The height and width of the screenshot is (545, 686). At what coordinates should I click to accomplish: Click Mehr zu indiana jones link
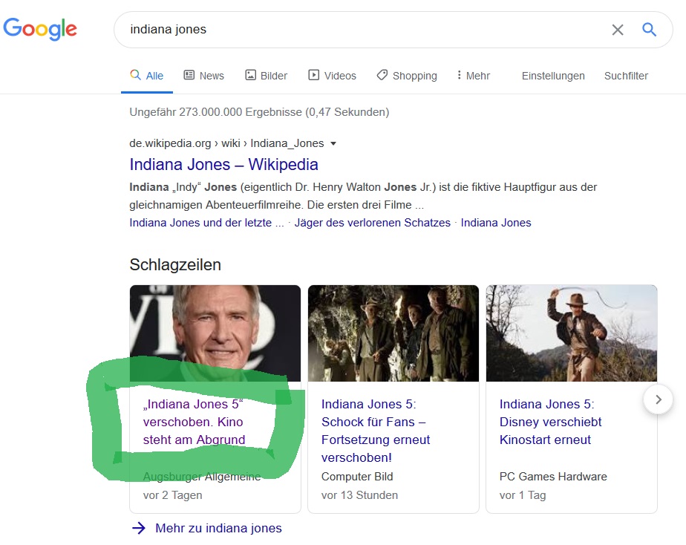[218, 529]
